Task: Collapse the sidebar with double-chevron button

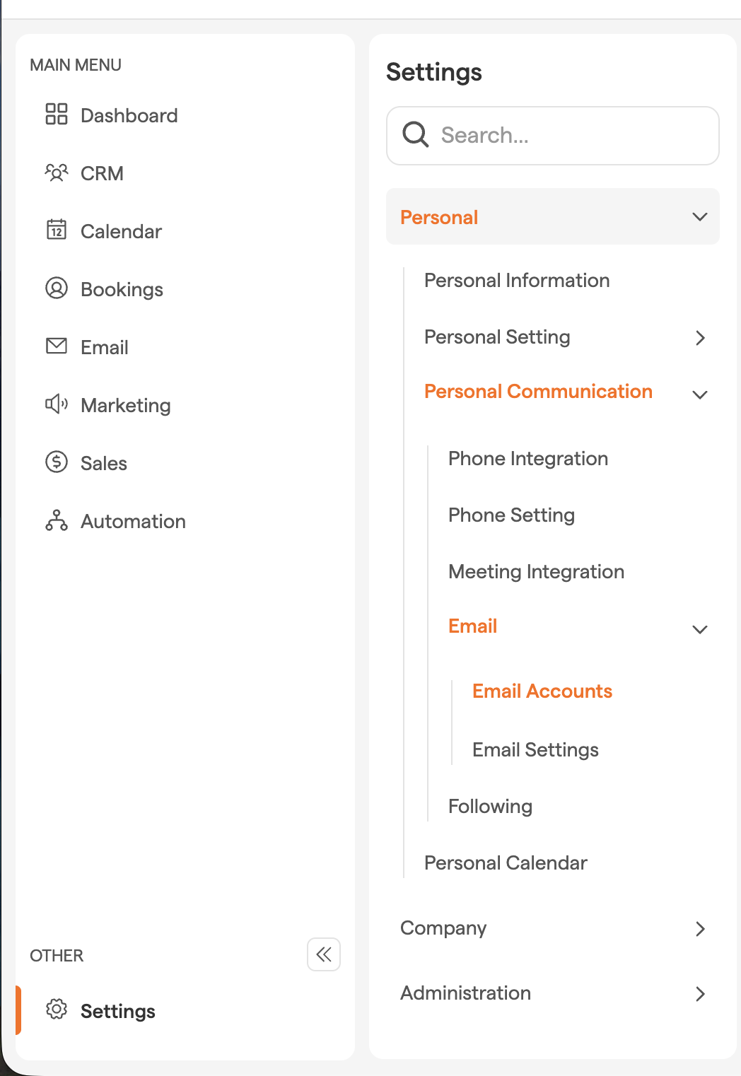Action: coord(324,955)
